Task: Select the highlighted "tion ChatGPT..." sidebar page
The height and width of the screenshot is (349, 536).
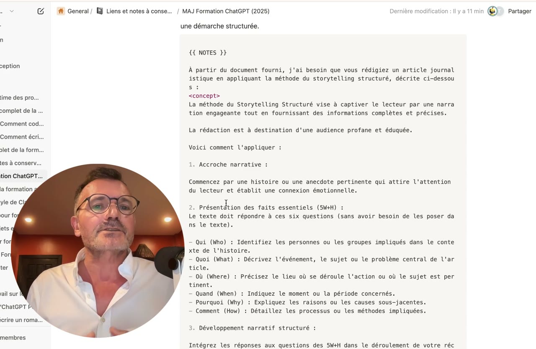Action: [x=21, y=176]
